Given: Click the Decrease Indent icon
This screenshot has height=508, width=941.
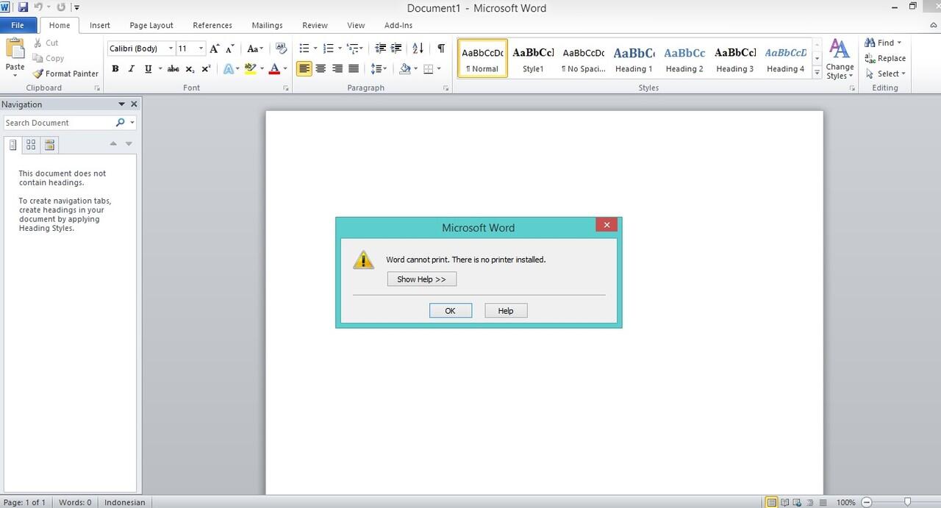Looking at the screenshot, I should 380,49.
